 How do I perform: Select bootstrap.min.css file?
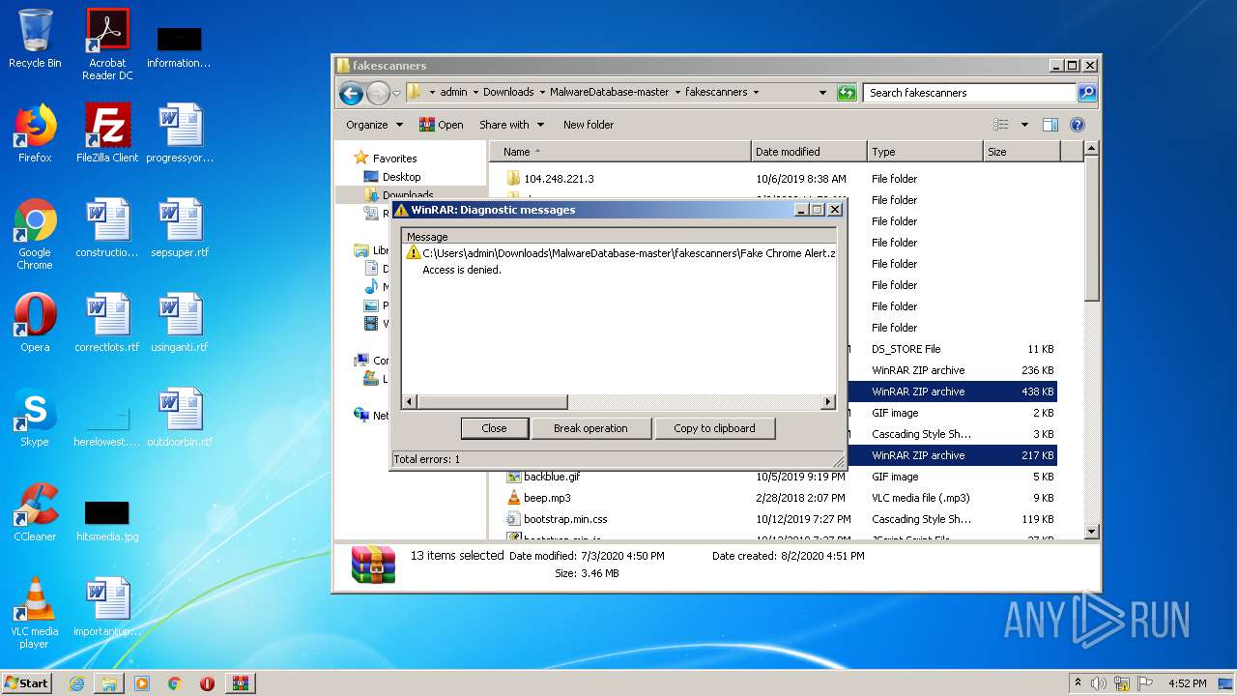(x=565, y=519)
